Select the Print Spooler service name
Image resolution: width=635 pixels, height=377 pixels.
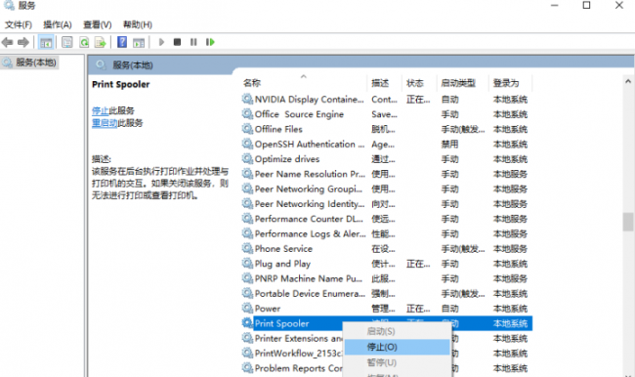[x=282, y=323]
